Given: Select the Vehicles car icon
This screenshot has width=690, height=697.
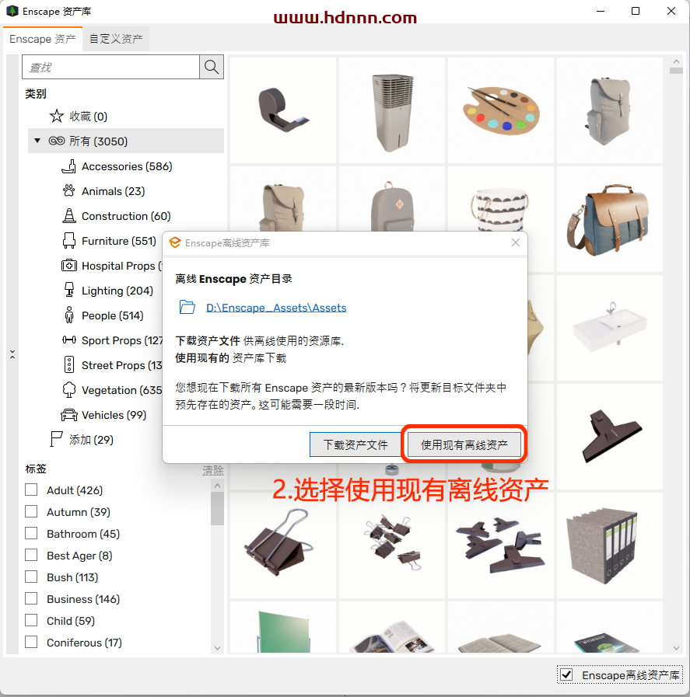Looking at the screenshot, I should [x=68, y=415].
